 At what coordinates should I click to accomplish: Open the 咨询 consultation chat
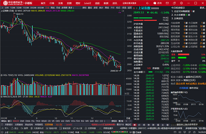[x=158, y=3]
